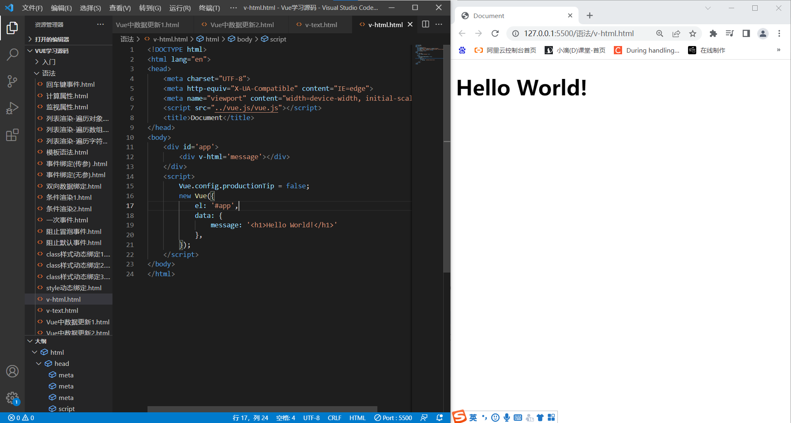Viewport: 791px width, 423px height.
Task: Switch to v-text.html editor tab
Action: click(x=321, y=25)
